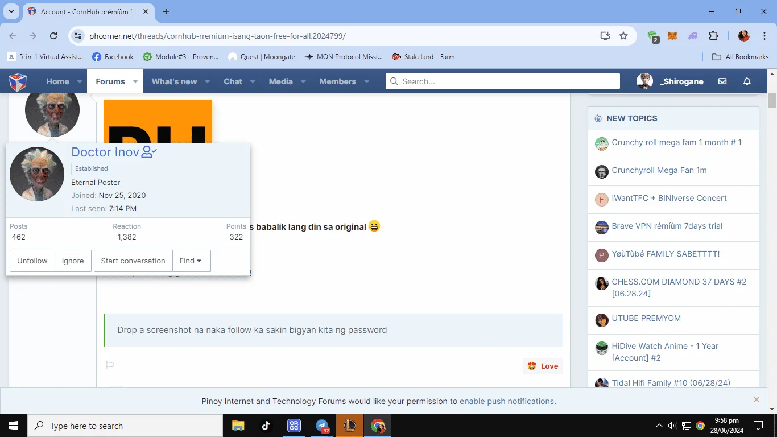Open the Crunchyroll Mega Fan 1m topic
The height and width of the screenshot is (437, 777).
click(x=659, y=170)
